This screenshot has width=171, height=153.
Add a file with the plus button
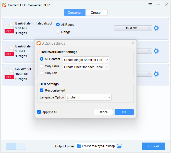11,146
